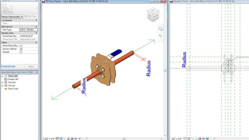This screenshot has width=249, height=140.
Task: Click the Apply button in Properties
Action: (31, 66)
